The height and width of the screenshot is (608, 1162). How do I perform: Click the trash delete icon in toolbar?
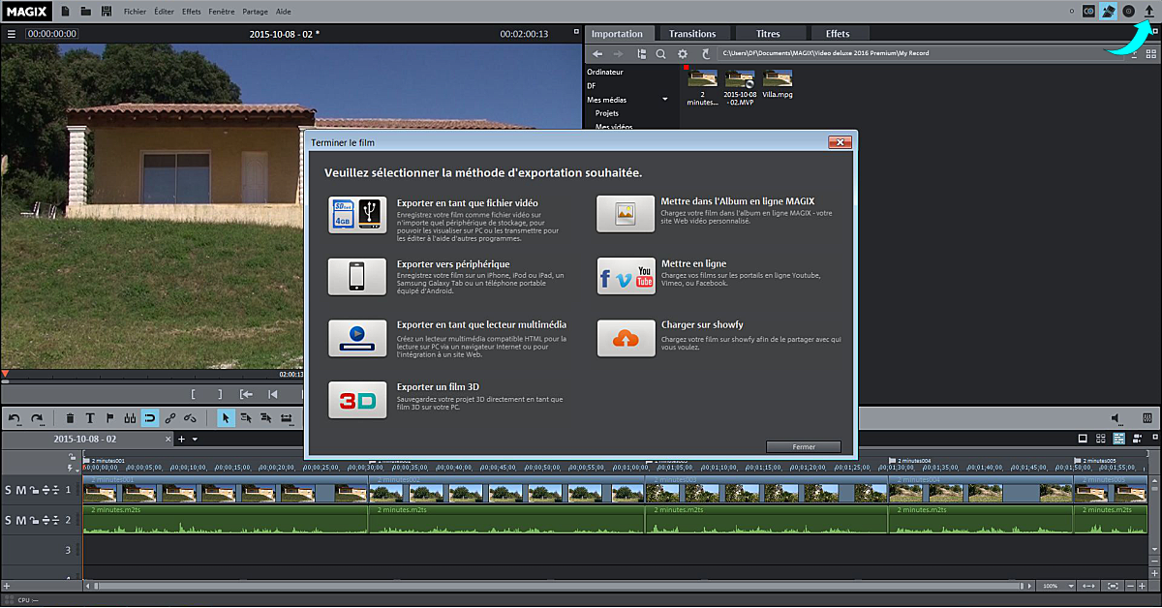point(70,418)
